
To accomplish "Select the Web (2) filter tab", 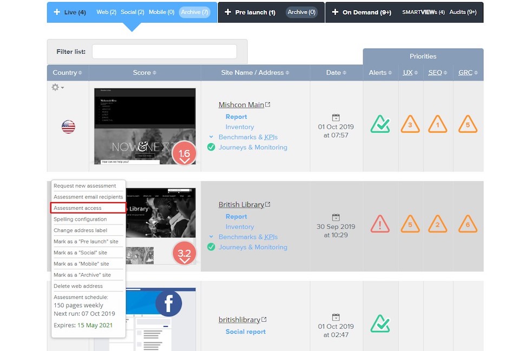I will [106, 12].
